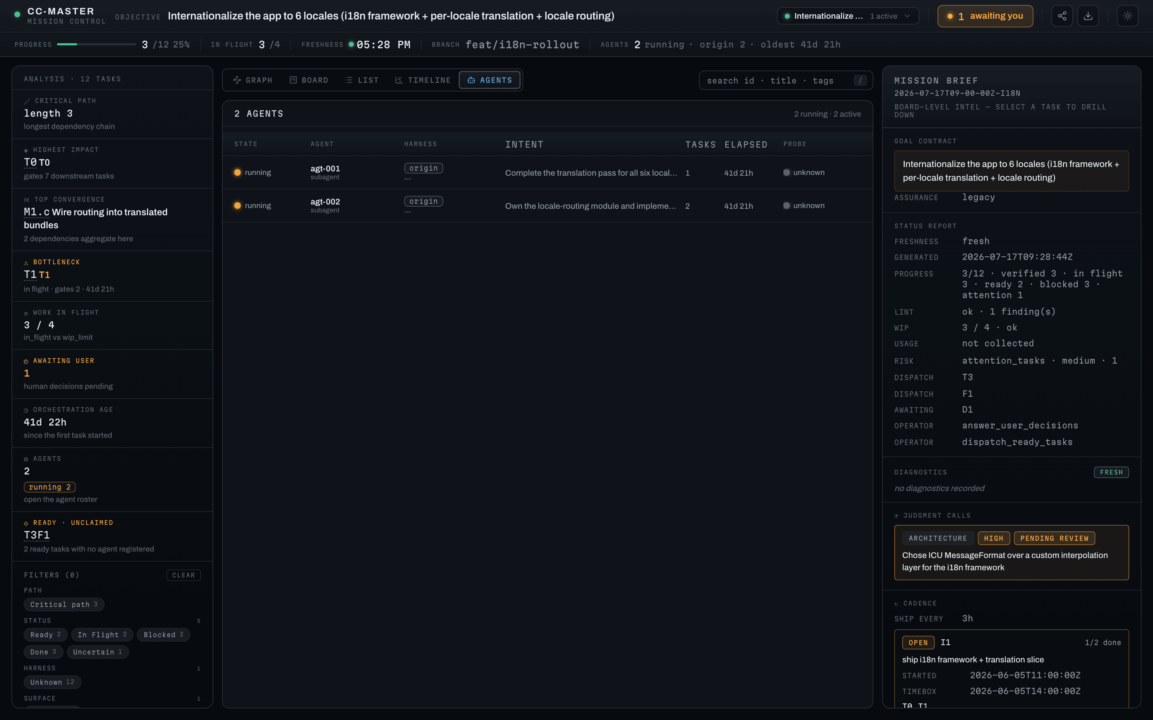Click origin harness badge for agt-002
1153x720 pixels.
(x=424, y=202)
